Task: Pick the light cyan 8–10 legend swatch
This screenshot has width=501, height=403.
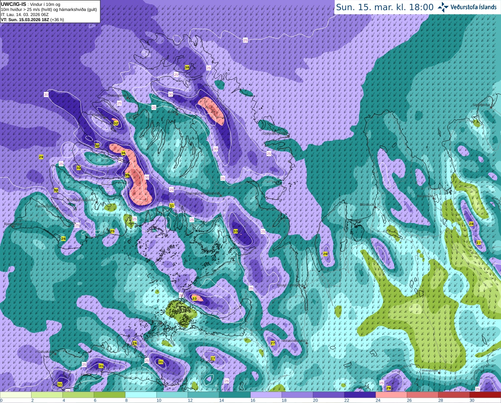Action: [x=141, y=395]
